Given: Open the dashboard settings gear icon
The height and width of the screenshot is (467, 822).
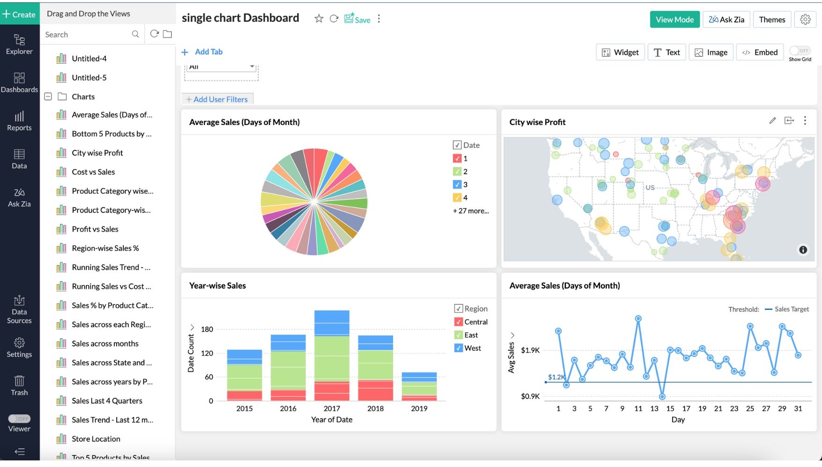Looking at the screenshot, I should coord(805,19).
